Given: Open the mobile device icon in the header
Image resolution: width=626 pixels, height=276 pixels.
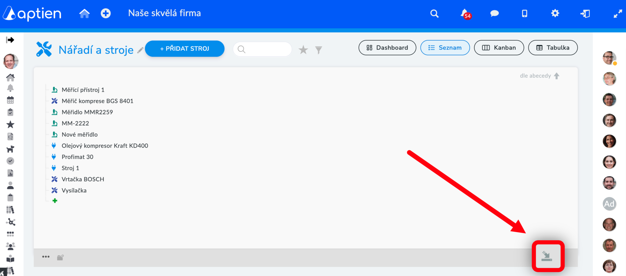Looking at the screenshot, I should point(525,13).
